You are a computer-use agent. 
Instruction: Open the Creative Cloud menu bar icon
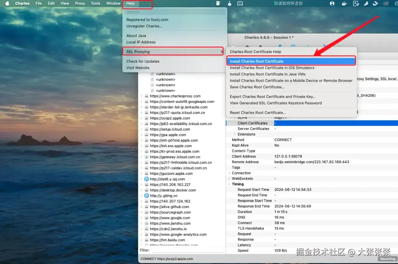pos(386,3)
